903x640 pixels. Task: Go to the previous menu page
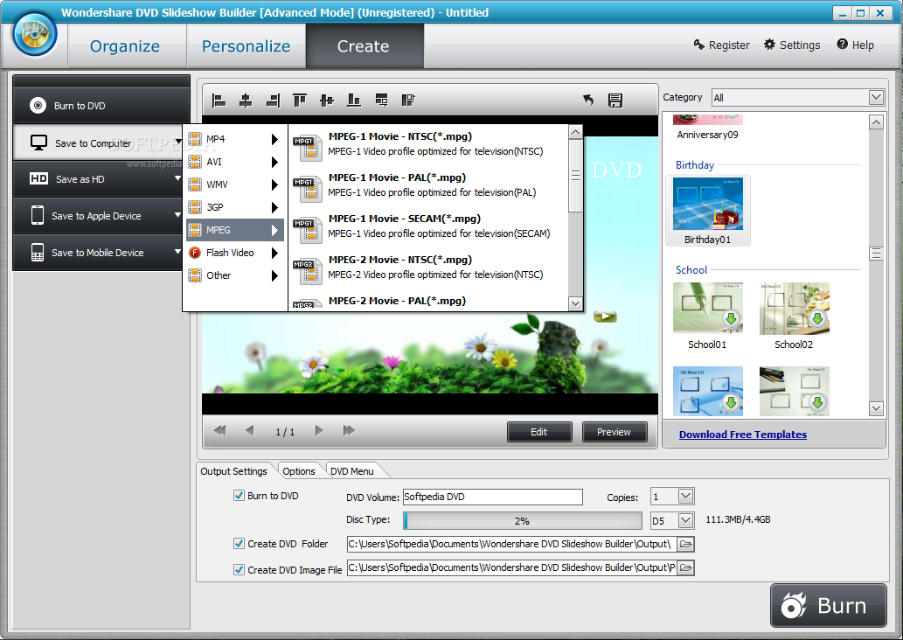(249, 430)
